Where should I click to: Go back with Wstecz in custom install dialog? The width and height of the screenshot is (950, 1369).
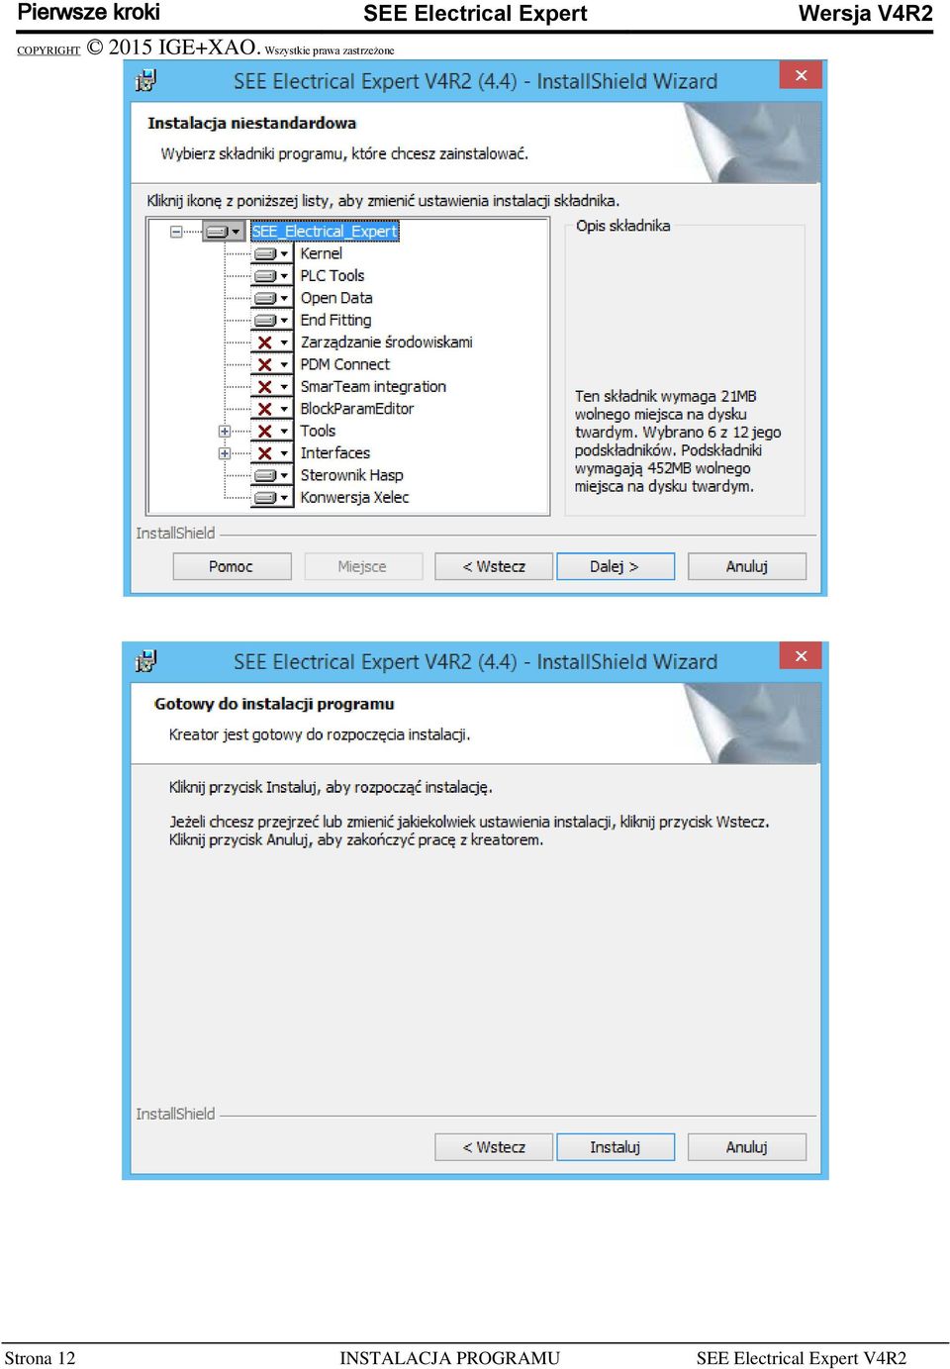(494, 566)
